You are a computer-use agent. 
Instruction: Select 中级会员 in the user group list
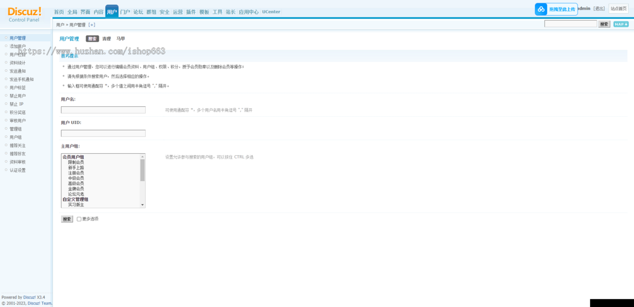pyautogui.click(x=76, y=178)
